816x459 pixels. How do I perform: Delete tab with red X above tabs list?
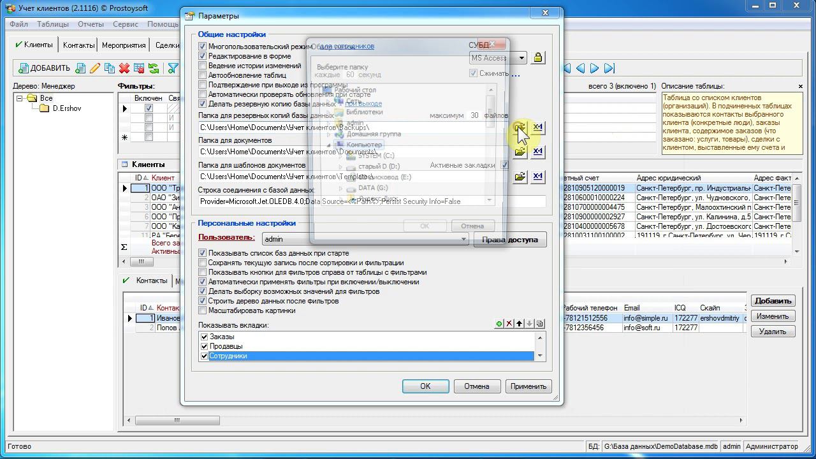click(509, 324)
